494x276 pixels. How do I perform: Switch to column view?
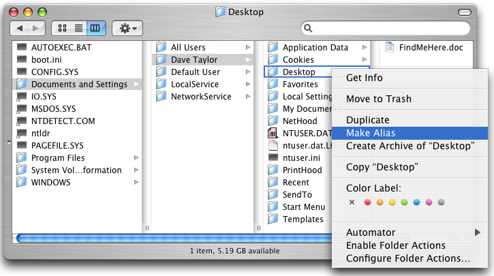[95, 29]
